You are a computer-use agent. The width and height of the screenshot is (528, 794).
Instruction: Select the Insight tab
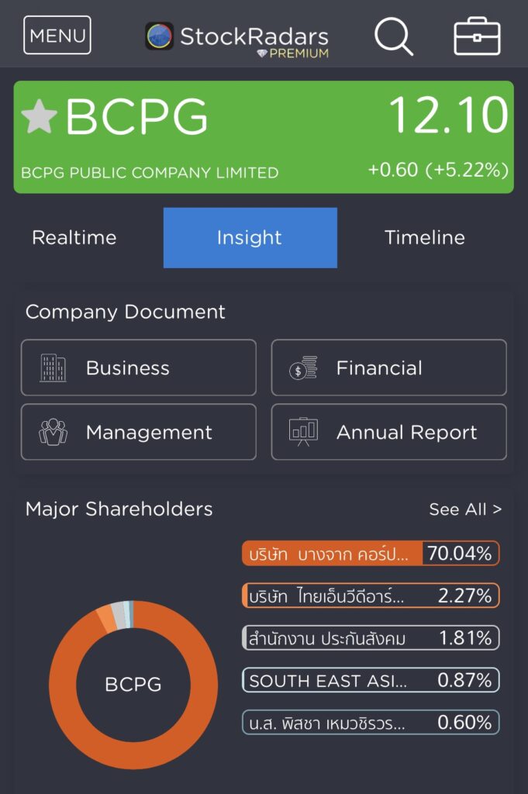(250, 238)
